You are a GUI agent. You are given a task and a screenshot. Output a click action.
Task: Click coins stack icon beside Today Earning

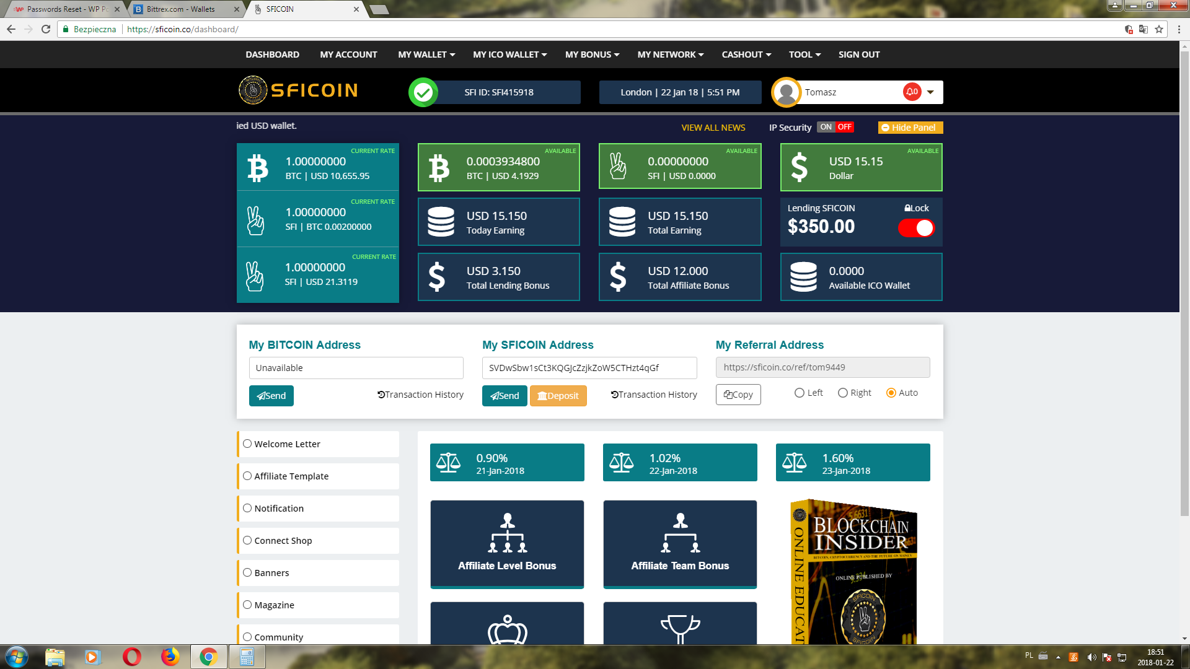(441, 222)
